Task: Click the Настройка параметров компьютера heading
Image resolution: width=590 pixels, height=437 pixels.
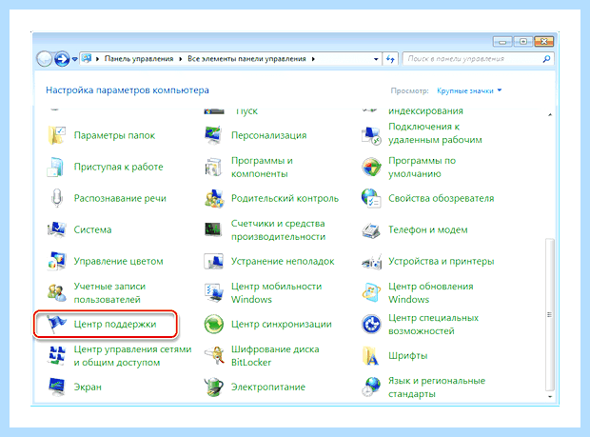Action: [128, 90]
